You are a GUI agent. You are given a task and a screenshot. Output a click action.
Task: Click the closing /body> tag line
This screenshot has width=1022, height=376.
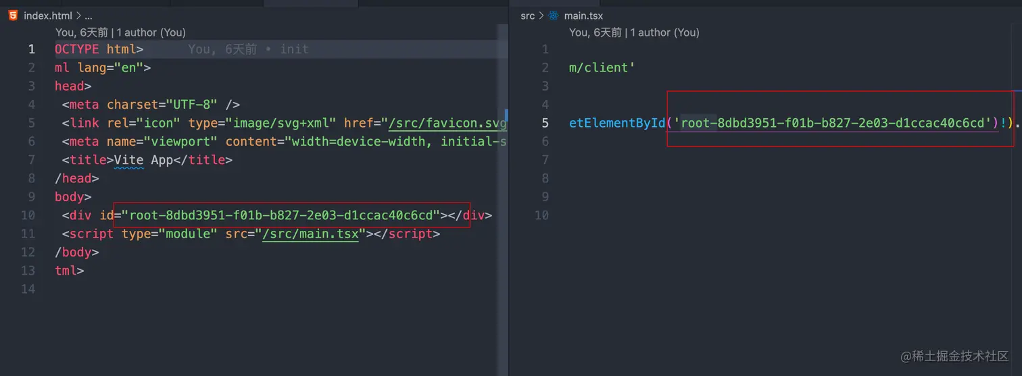point(77,252)
